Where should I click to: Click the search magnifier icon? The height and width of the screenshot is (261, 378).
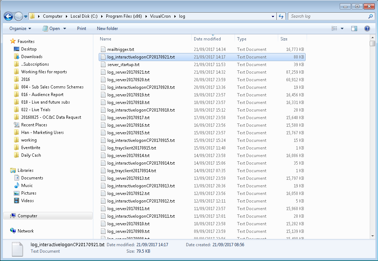(370, 16)
